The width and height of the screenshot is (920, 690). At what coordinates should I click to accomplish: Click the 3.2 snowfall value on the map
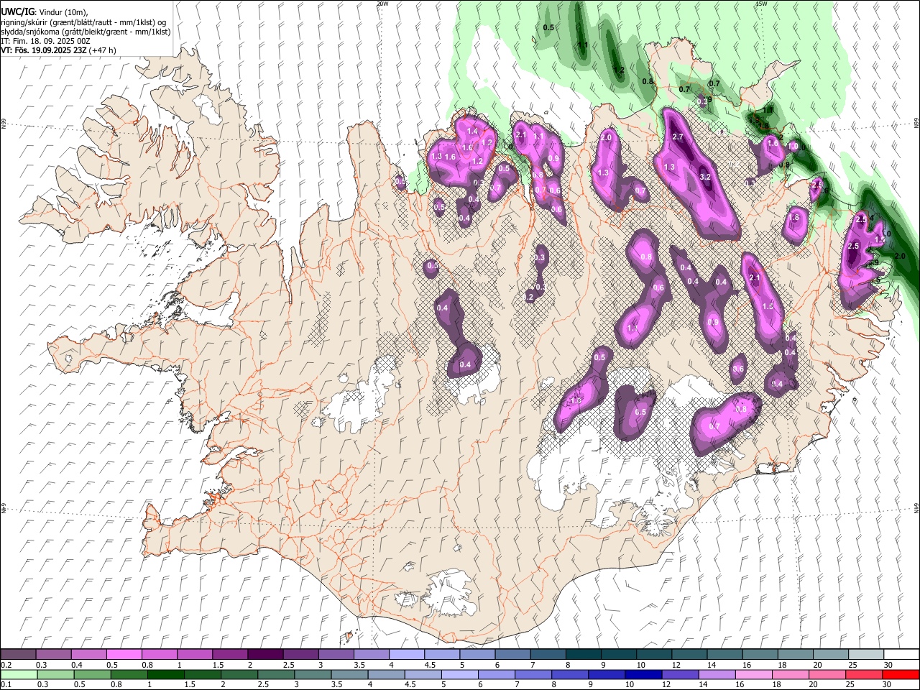705,177
